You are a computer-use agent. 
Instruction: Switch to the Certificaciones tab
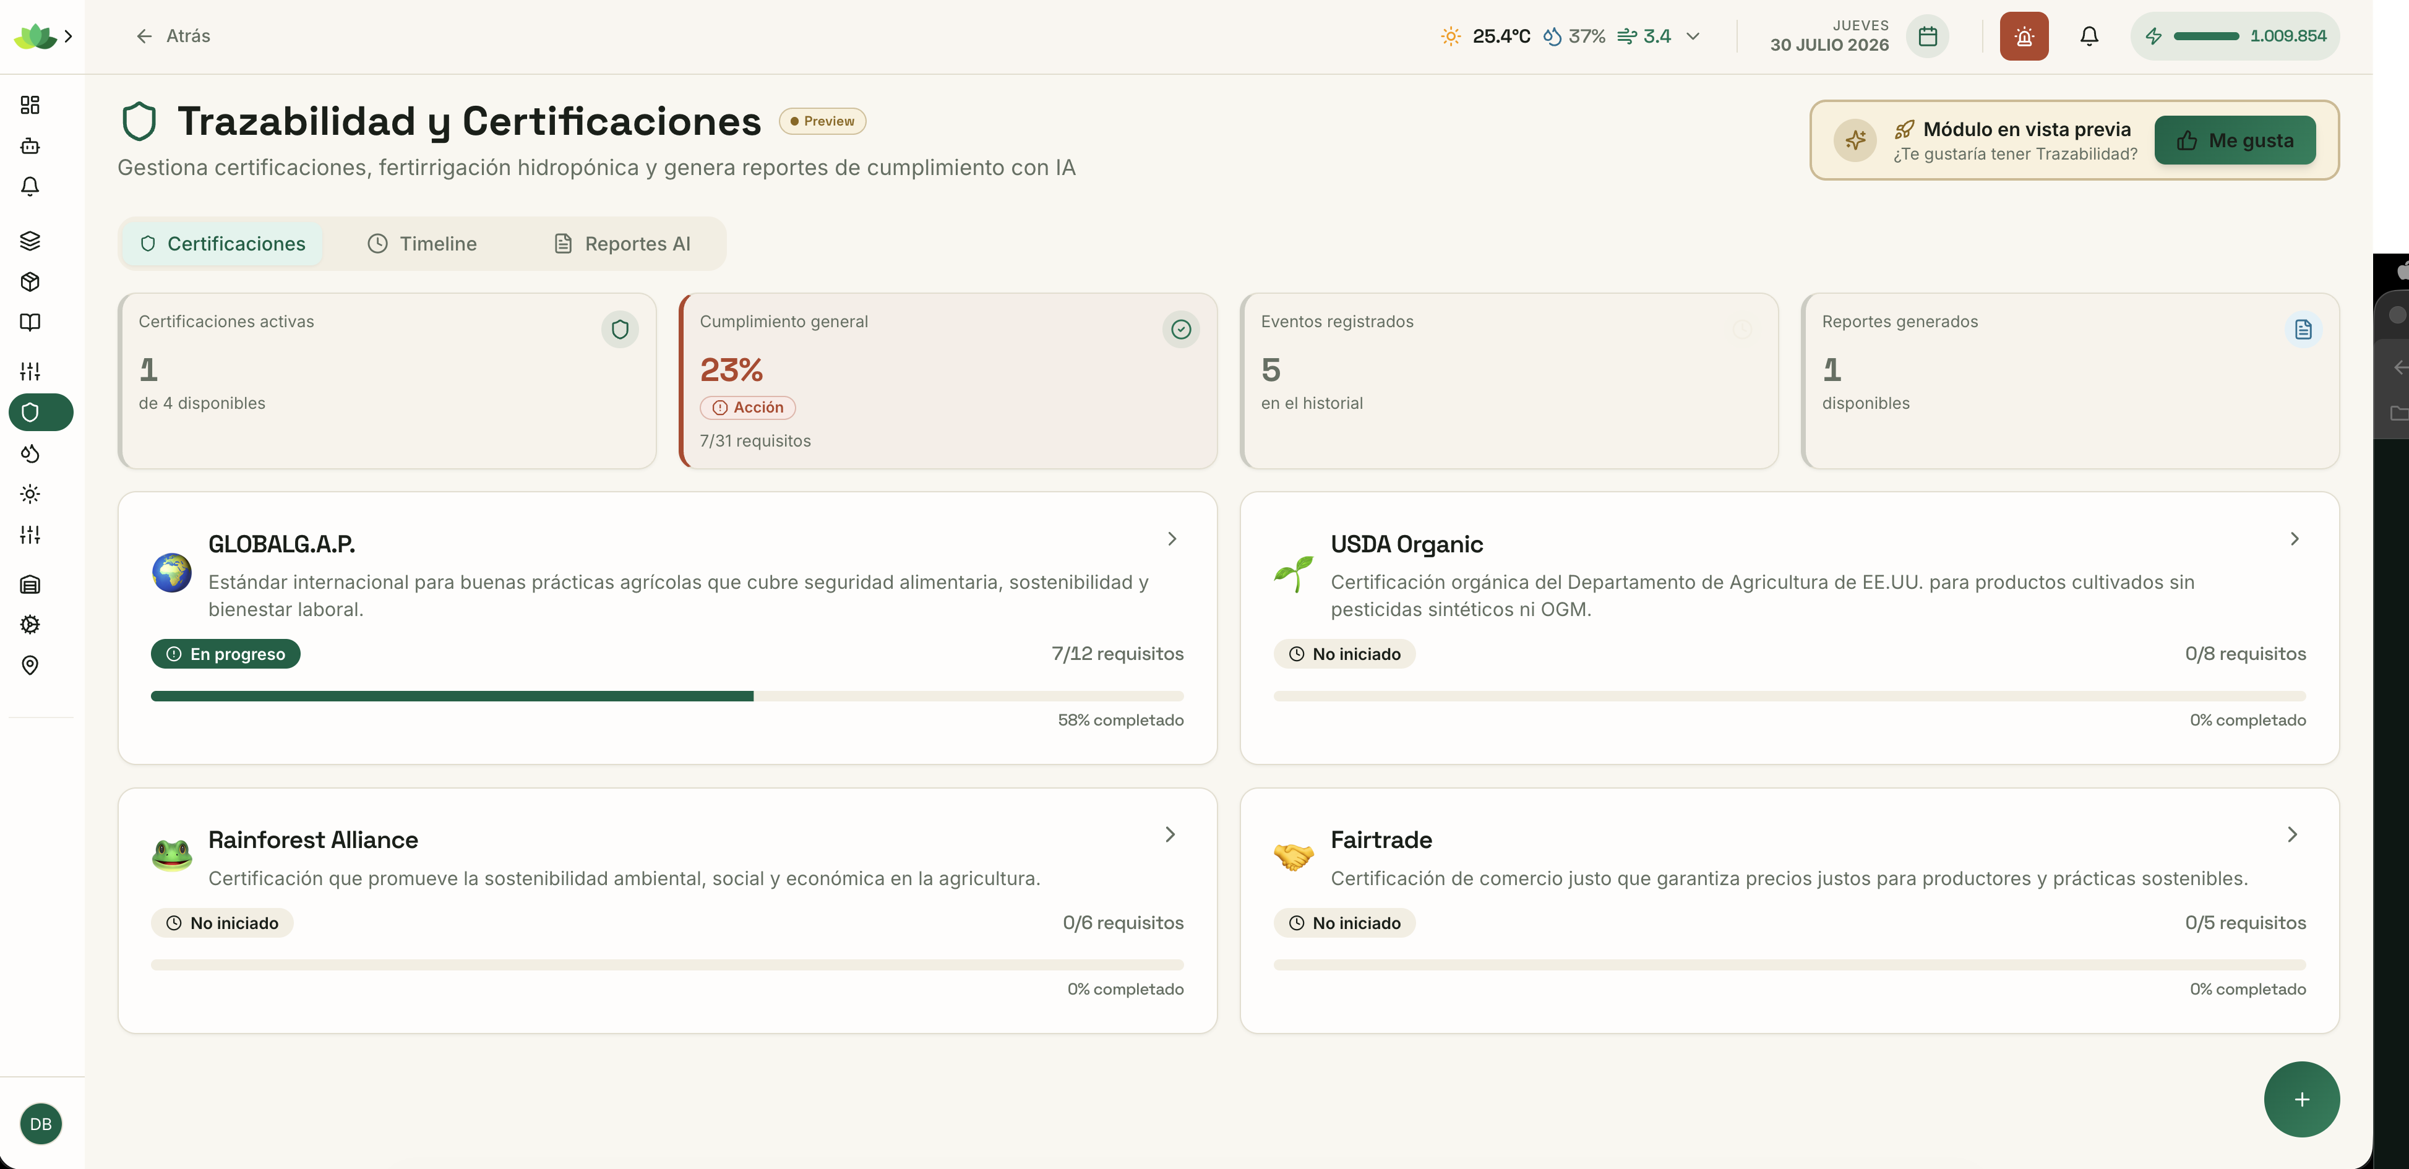223,244
